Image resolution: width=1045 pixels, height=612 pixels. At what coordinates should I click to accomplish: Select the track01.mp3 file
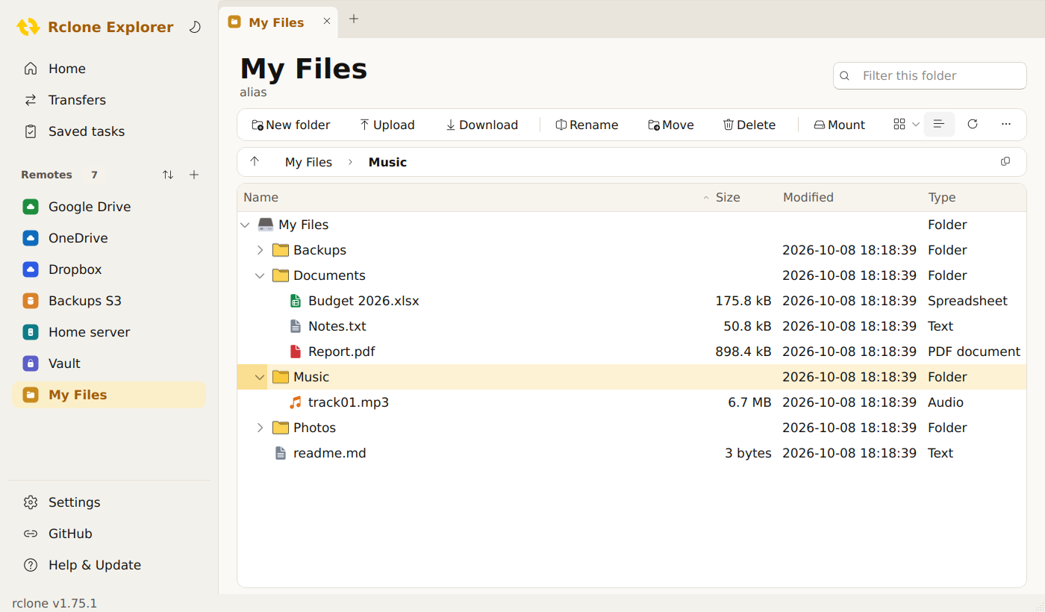click(x=631, y=402)
